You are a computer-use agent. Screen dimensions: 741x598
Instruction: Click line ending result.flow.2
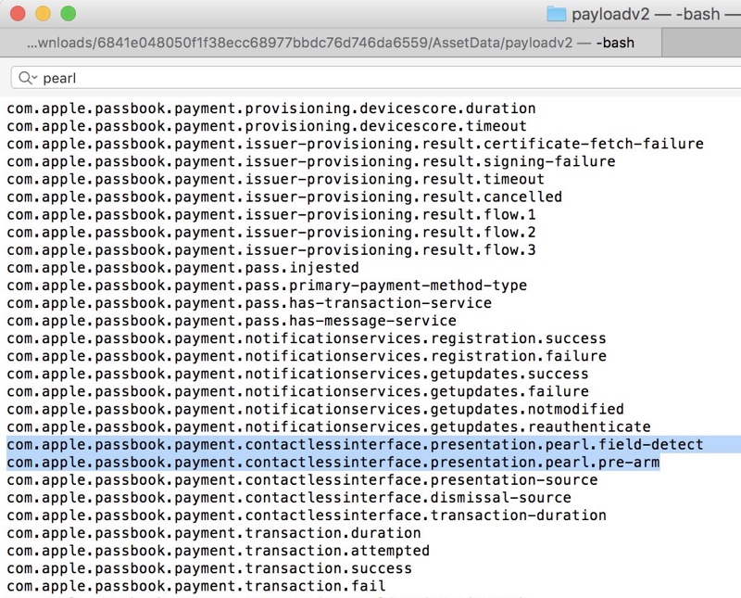[271, 233]
